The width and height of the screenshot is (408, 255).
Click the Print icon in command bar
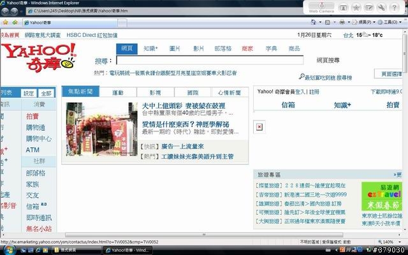point(342,22)
